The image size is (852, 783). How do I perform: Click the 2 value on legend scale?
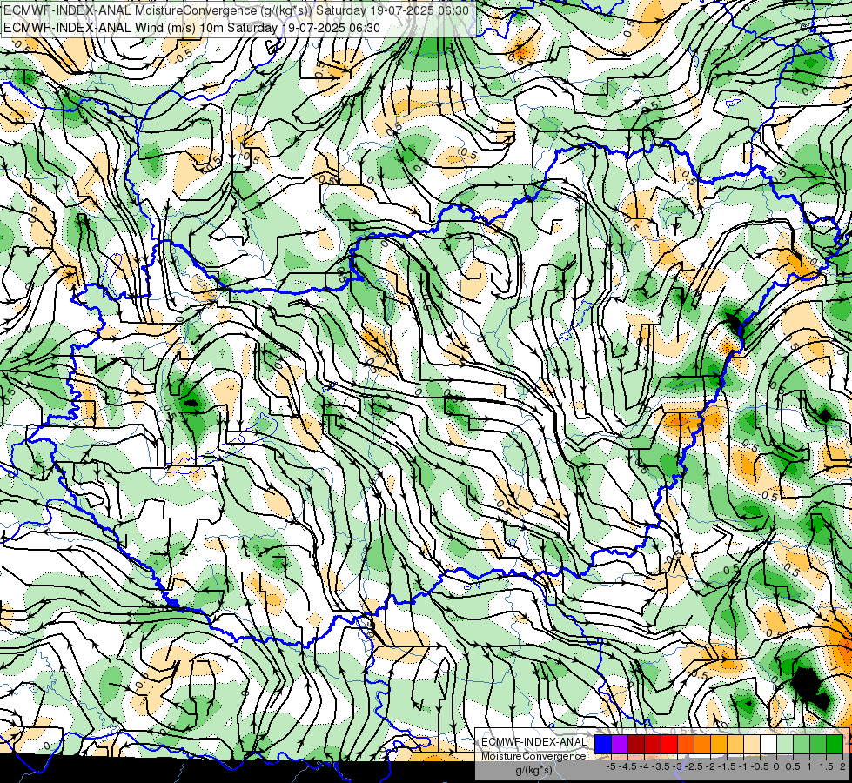pos(842,766)
